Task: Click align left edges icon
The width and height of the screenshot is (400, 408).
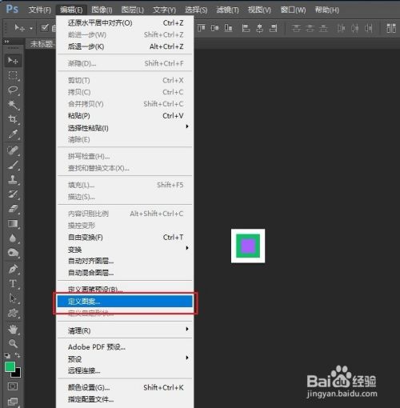Action: tap(246, 28)
